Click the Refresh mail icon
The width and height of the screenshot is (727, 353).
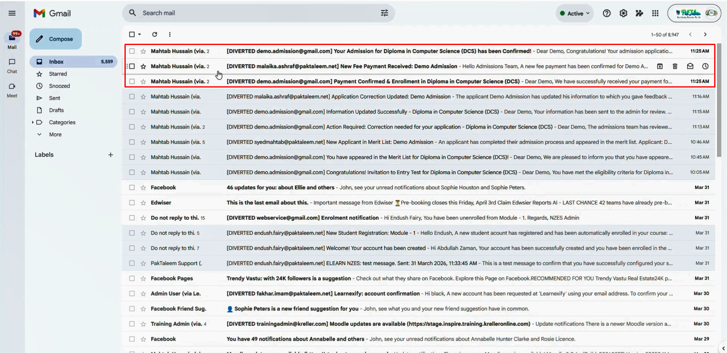155,34
